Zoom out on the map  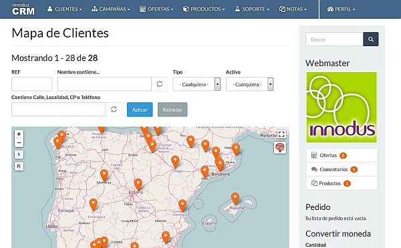[x=19, y=142]
